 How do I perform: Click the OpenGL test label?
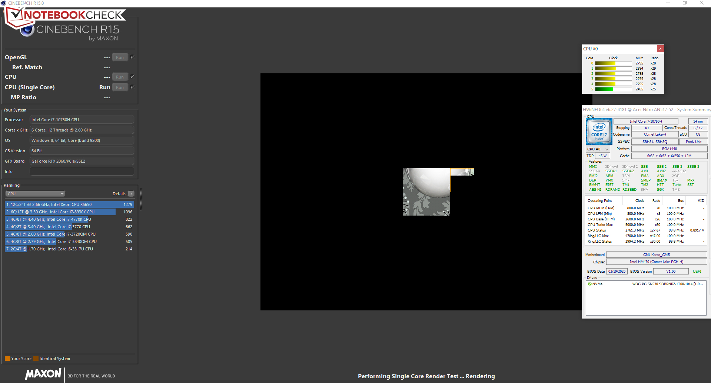tap(16, 57)
